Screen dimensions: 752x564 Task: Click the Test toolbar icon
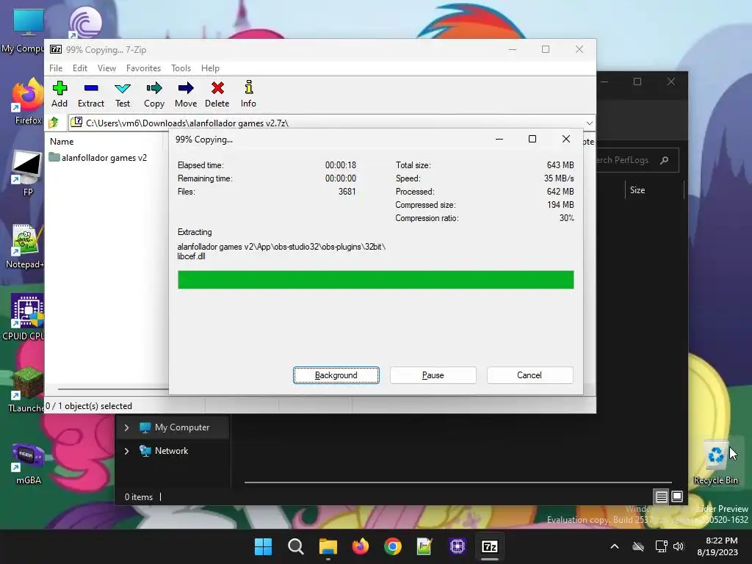pos(123,94)
